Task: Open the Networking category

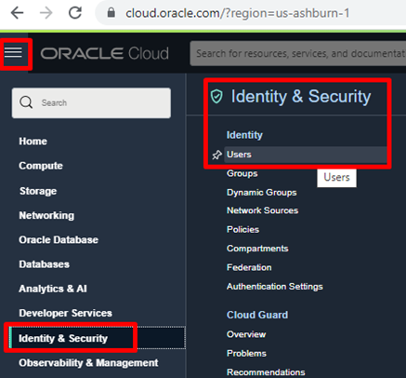Action: click(x=46, y=215)
